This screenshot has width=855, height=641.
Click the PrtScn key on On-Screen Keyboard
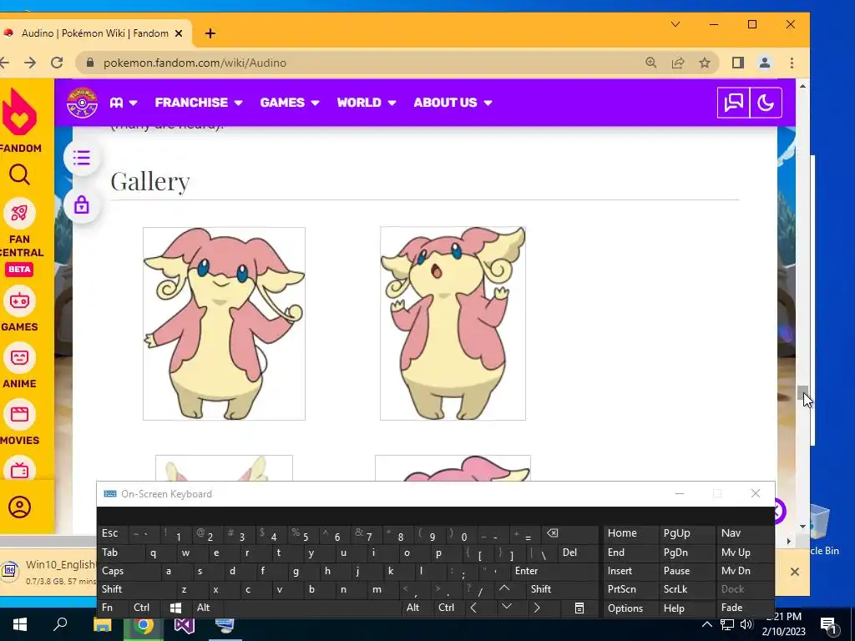coord(630,589)
